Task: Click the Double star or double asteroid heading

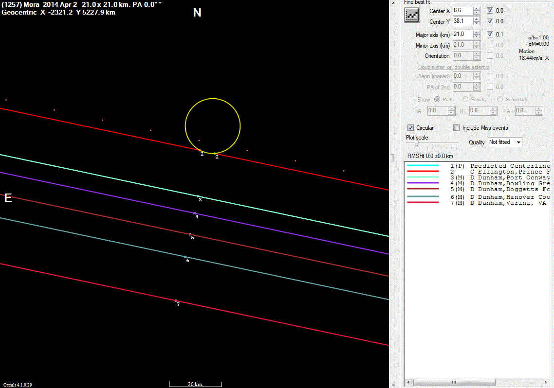Action: click(454, 67)
